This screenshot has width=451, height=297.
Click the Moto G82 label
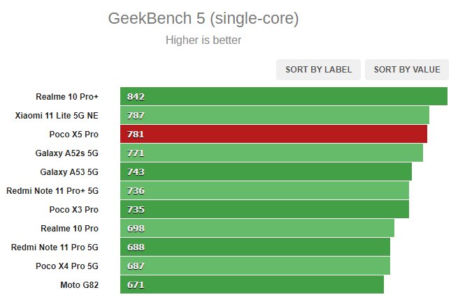tap(80, 285)
